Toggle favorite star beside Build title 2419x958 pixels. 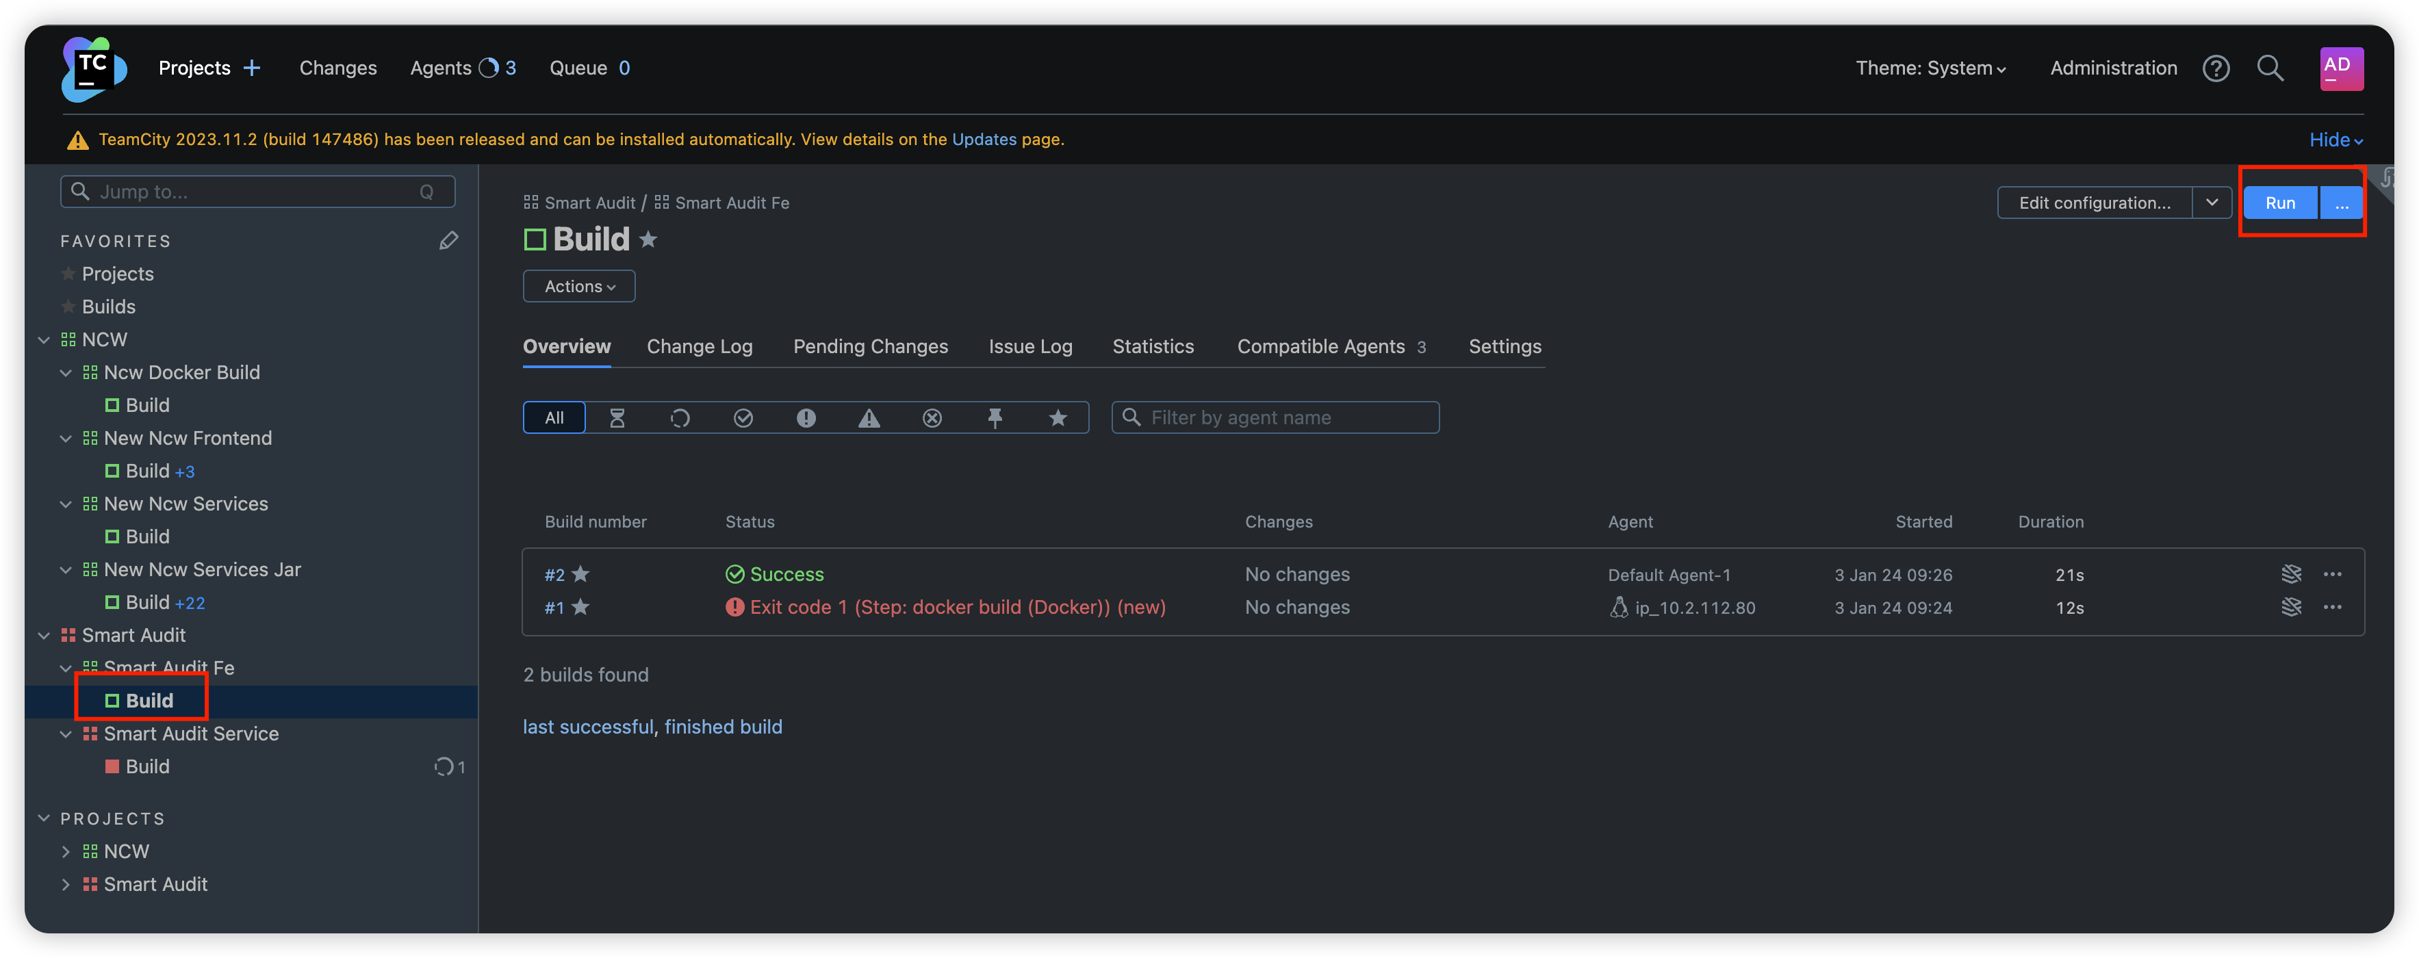point(648,239)
